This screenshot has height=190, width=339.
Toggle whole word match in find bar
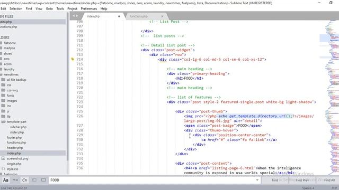(15, 180)
